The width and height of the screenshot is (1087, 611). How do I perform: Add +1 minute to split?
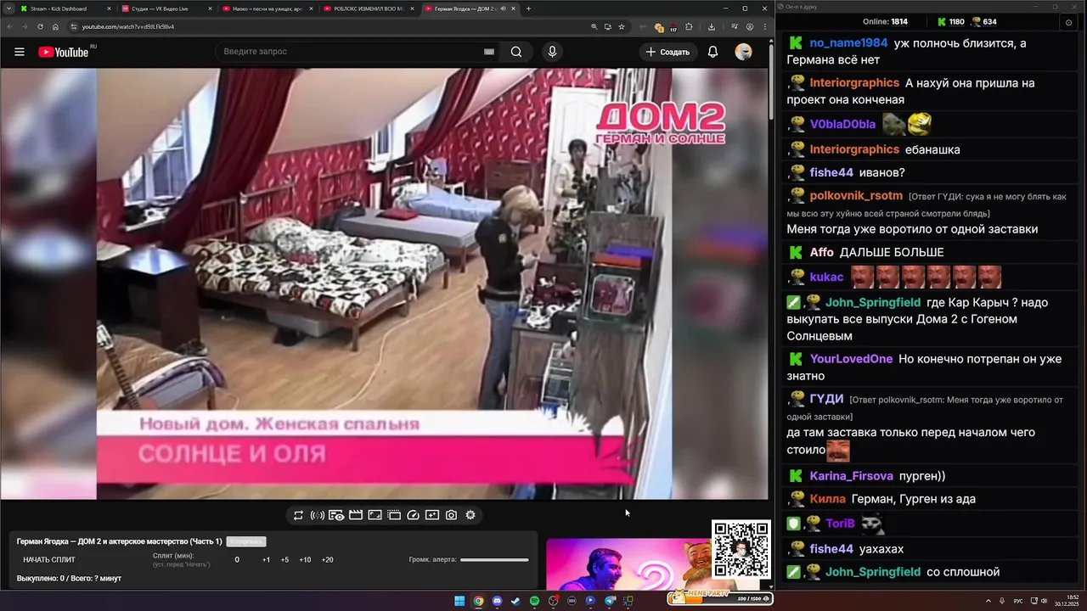click(x=266, y=560)
